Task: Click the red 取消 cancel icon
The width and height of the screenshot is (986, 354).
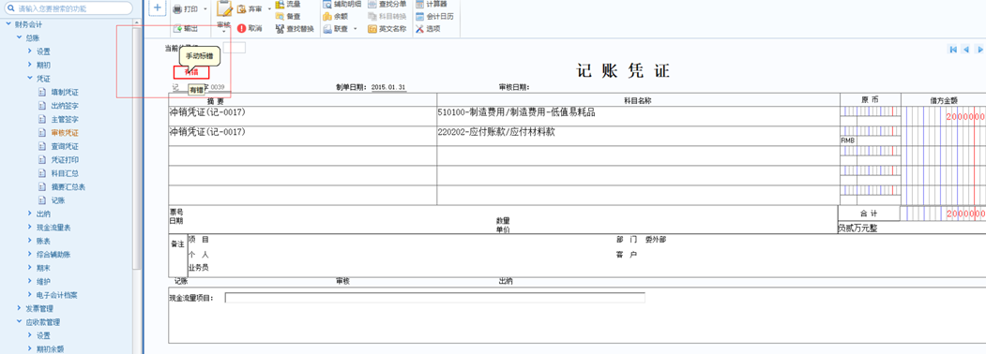Action: (242, 28)
